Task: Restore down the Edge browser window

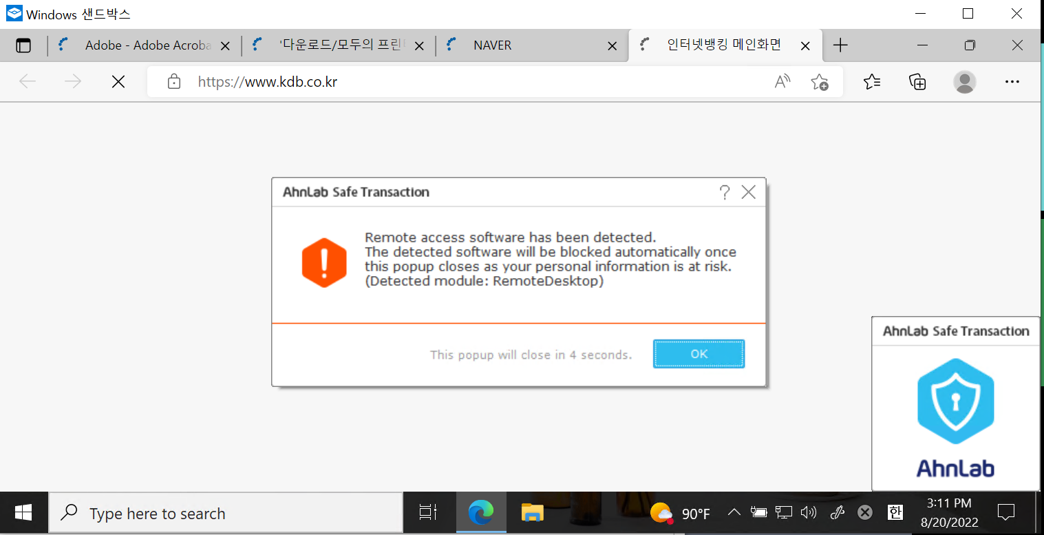Action: pyautogui.click(x=970, y=45)
